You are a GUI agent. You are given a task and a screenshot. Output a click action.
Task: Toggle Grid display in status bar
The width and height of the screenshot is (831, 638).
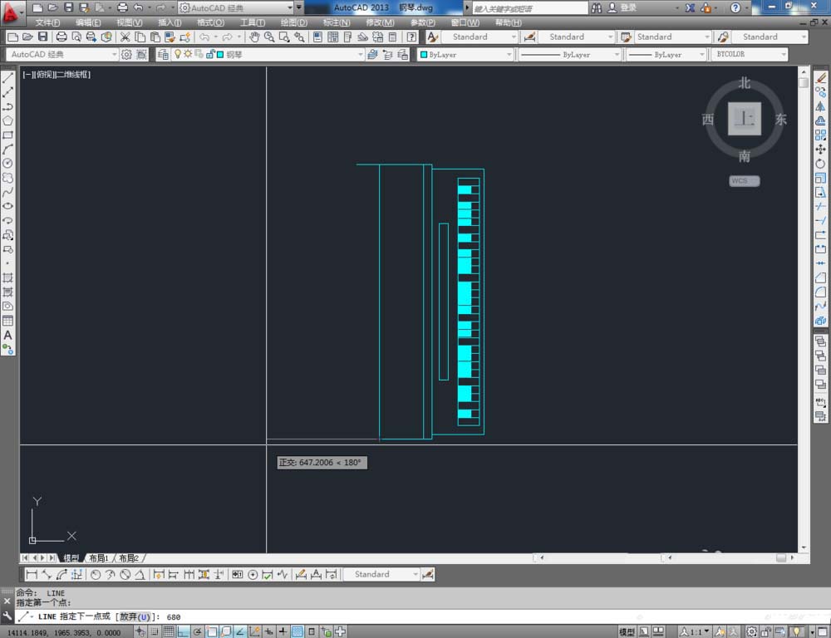(x=169, y=631)
